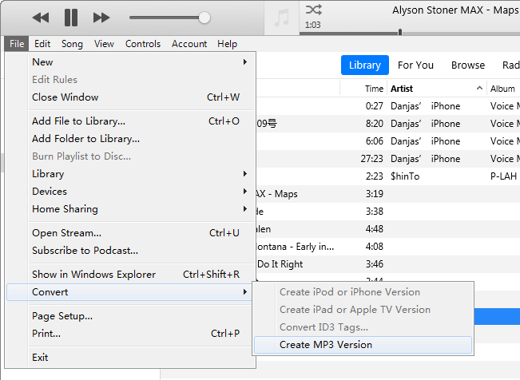Adjust the volume slider knob
The width and height of the screenshot is (520, 380).
[x=204, y=18]
